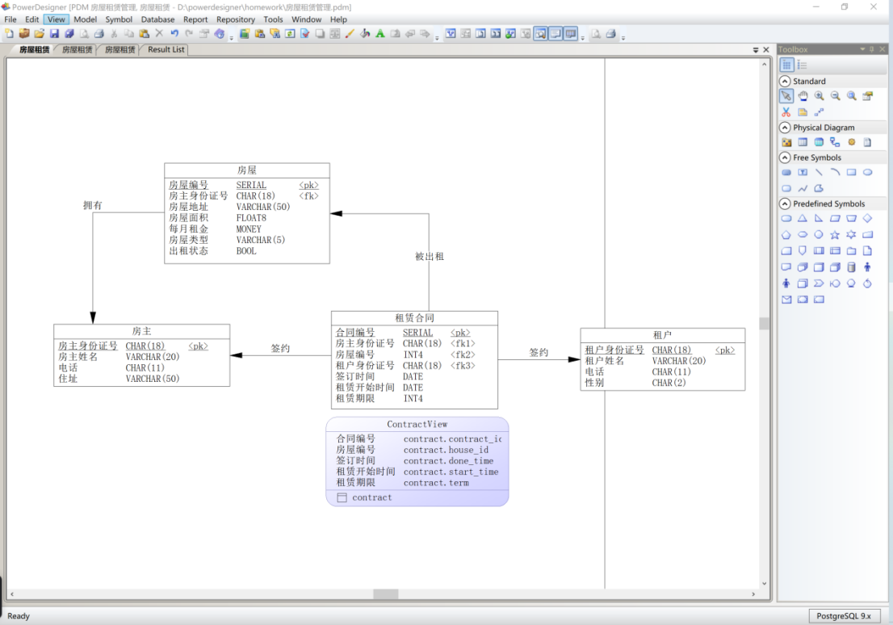This screenshot has width=893, height=625.
Task: Open the Database menu
Action: (157, 19)
